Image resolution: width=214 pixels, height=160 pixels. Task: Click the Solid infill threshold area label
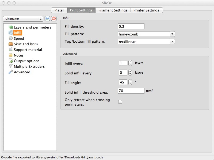(86, 92)
